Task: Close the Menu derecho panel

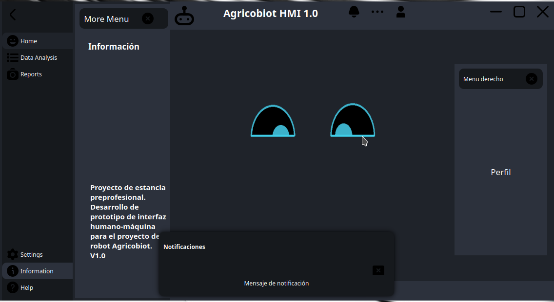Action: 531,78
